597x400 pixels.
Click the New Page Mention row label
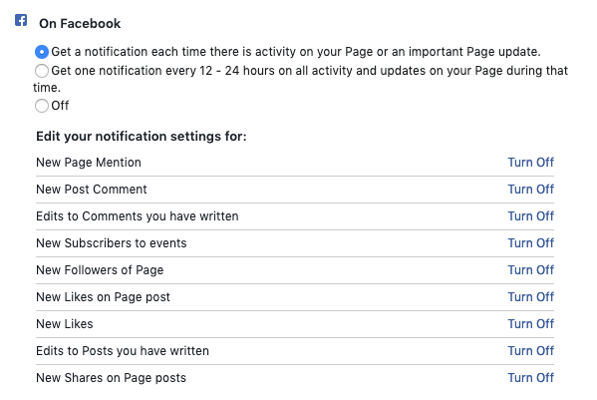[89, 163]
